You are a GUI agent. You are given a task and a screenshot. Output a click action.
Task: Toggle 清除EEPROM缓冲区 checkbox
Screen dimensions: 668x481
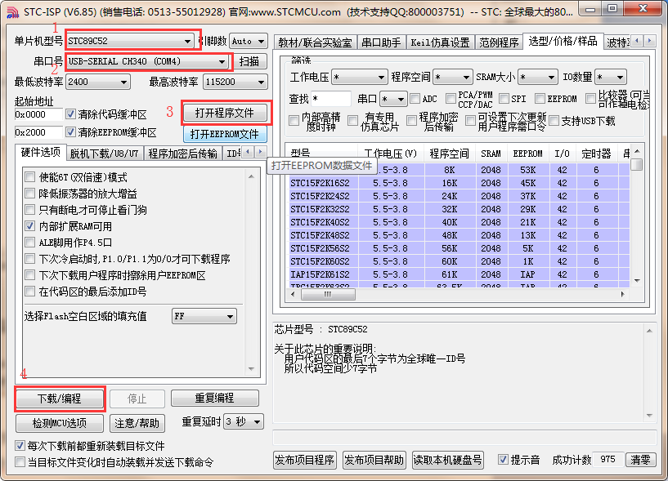[x=70, y=132]
